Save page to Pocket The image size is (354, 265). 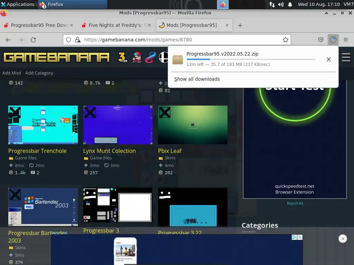(320, 40)
